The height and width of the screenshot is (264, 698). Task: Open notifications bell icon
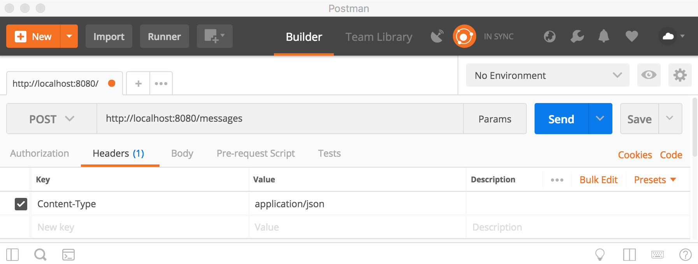pos(603,36)
